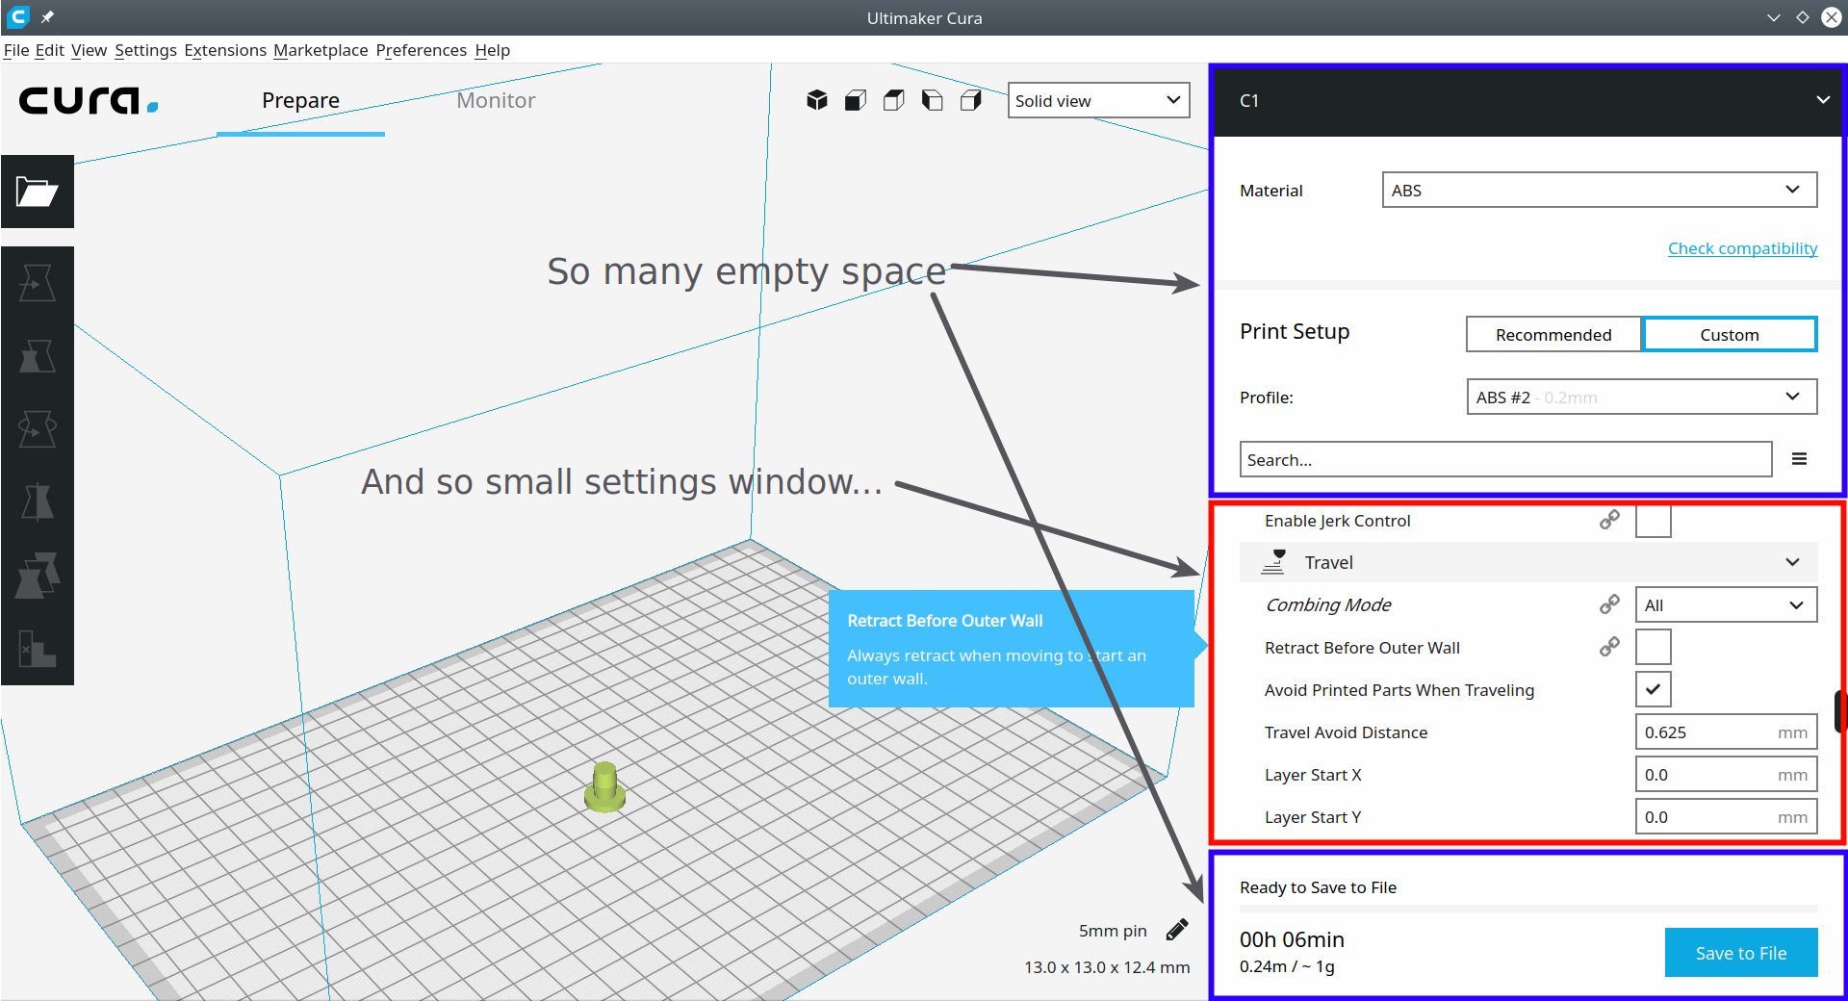Click the Ready to Save to File status
The image size is (1848, 1001).
[x=1318, y=887]
